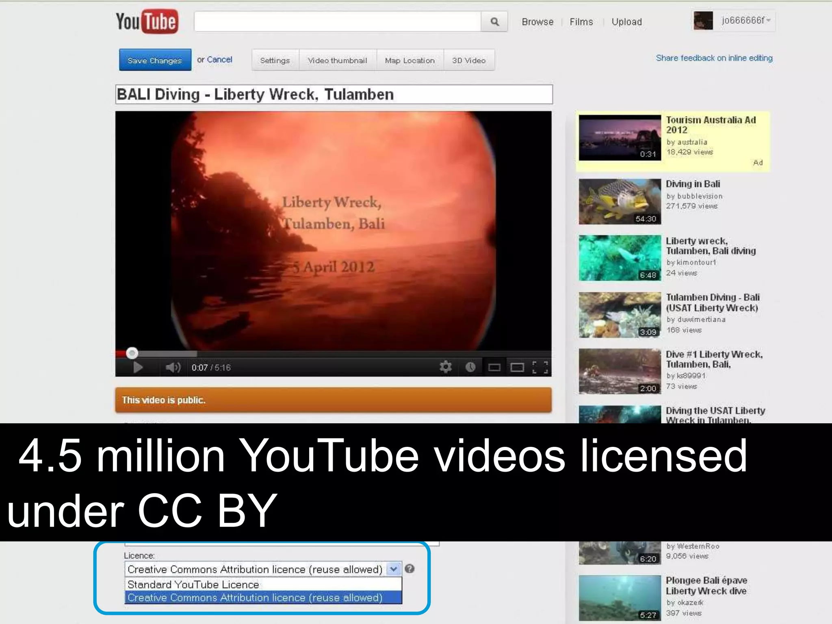Open the player settings gear icon
The height and width of the screenshot is (624, 832).
point(446,367)
